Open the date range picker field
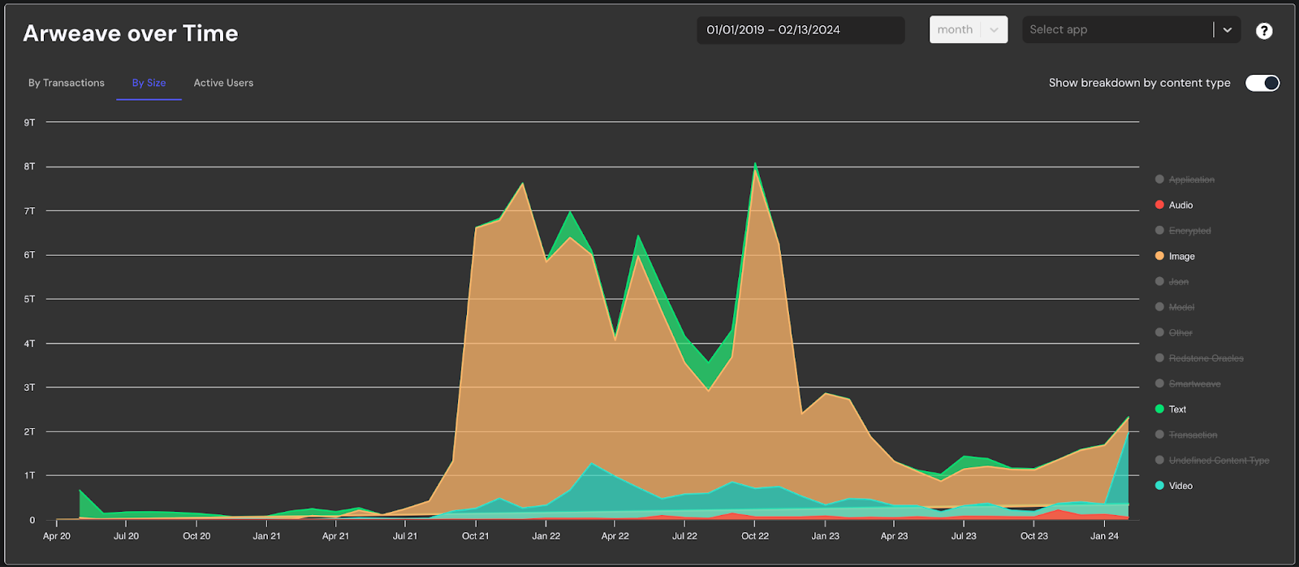 pos(800,30)
